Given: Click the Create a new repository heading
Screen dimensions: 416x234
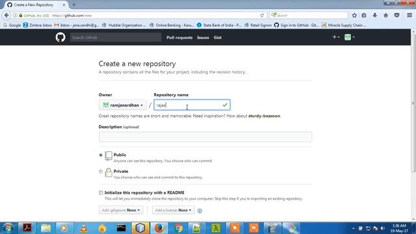Looking at the screenshot, I should (137, 64).
